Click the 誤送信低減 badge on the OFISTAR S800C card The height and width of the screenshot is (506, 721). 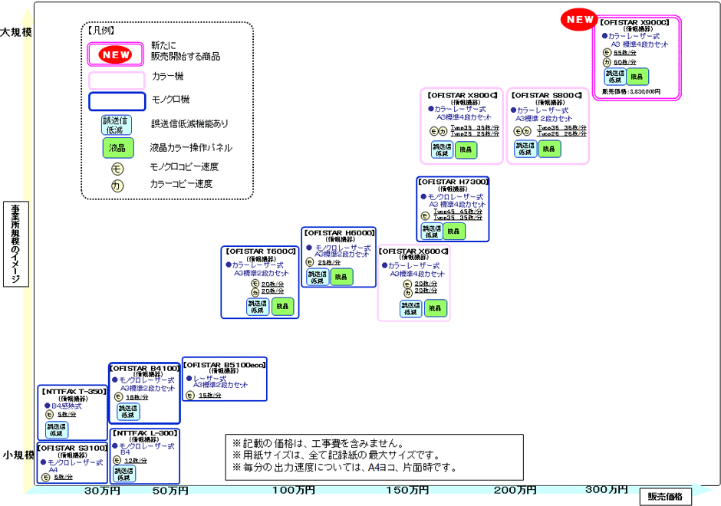[x=525, y=149]
